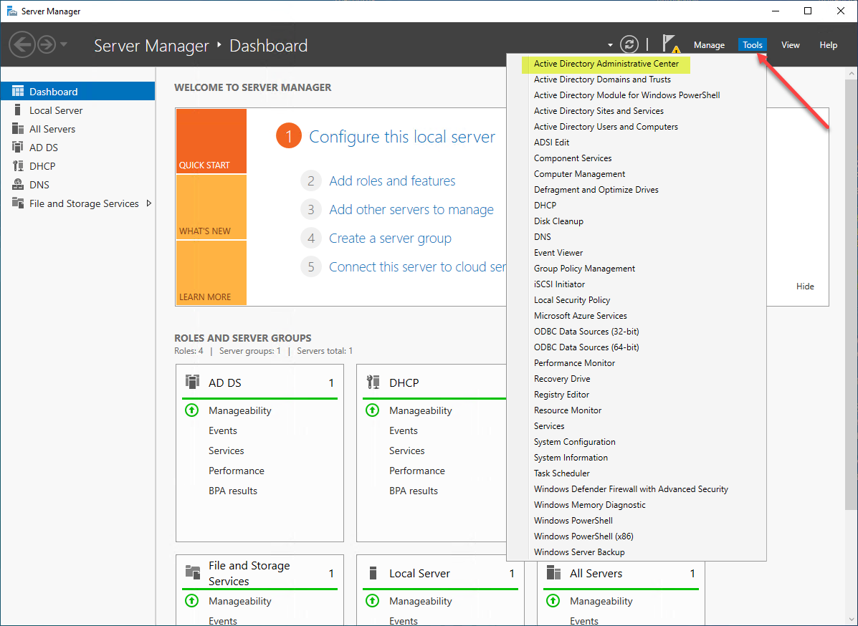The width and height of the screenshot is (858, 626).
Task: Click the File and Storage Services sidebar icon
Action: pos(18,203)
